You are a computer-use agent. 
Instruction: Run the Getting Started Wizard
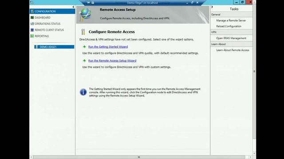[108, 47]
